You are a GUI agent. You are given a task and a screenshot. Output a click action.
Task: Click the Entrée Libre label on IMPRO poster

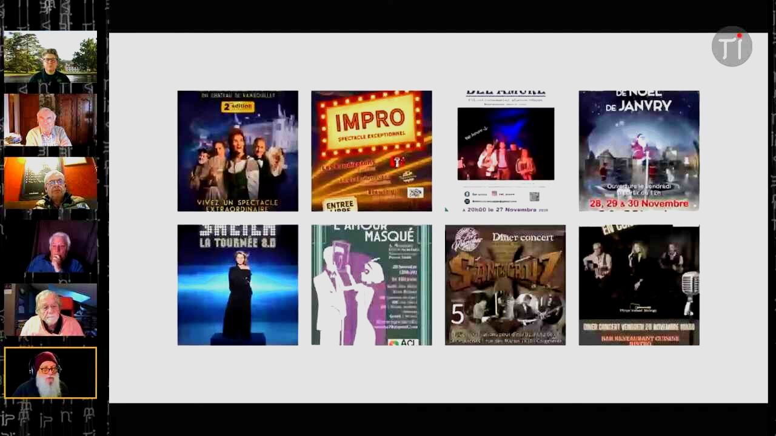tap(340, 205)
